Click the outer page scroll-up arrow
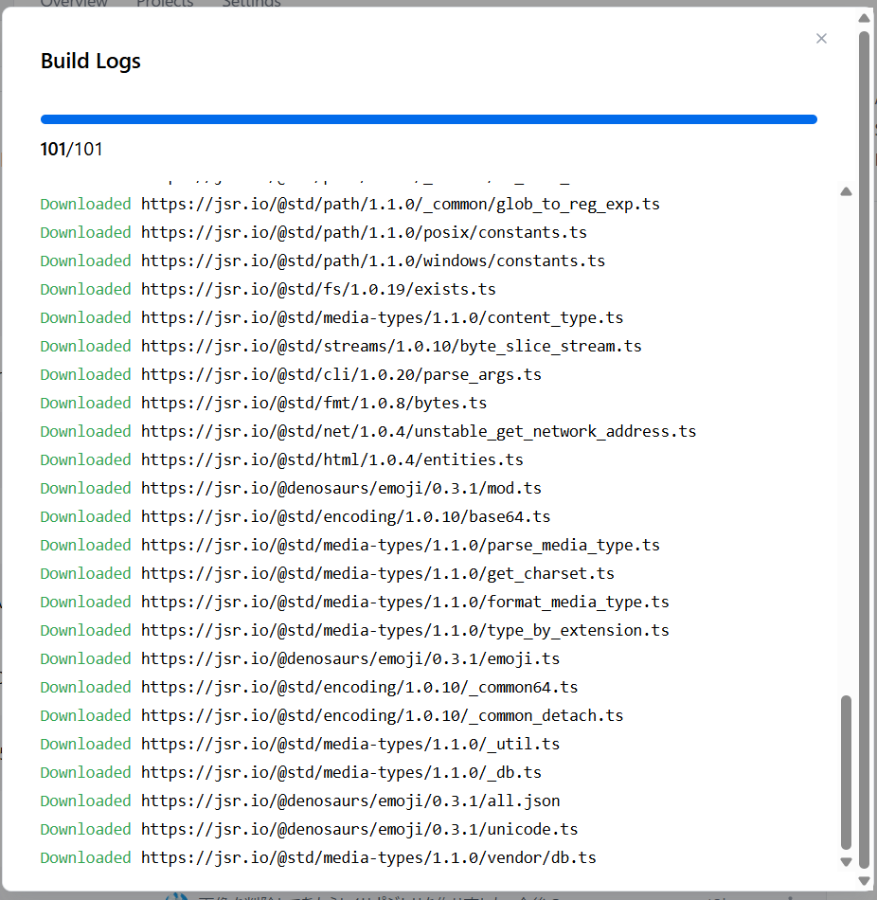Image resolution: width=877 pixels, height=900 pixels. click(864, 18)
